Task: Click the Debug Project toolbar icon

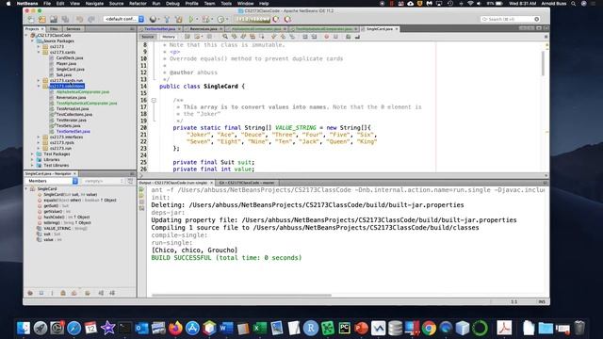Action: tap(205, 19)
